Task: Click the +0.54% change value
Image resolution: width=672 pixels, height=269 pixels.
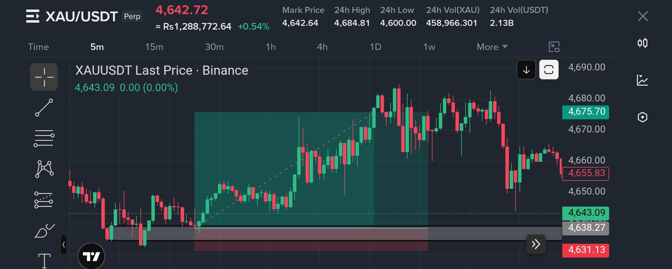Action: click(254, 26)
